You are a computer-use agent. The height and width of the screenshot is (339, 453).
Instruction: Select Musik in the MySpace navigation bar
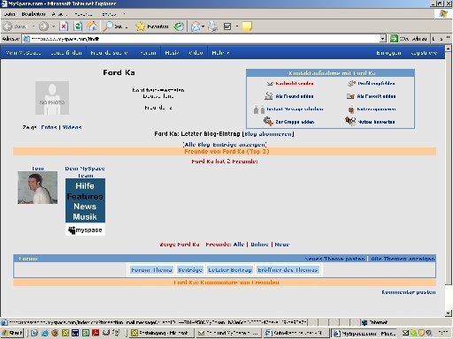pyautogui.click(x=172, y=53)
